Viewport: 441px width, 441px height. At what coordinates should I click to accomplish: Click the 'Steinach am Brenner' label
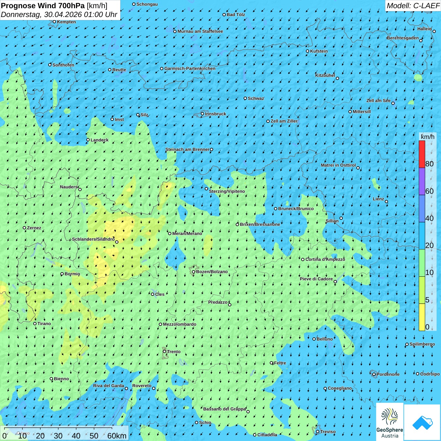(x=187, y=149)
